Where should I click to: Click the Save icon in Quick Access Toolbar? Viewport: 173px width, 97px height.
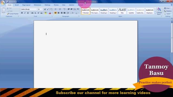click(x=8, y=2)
